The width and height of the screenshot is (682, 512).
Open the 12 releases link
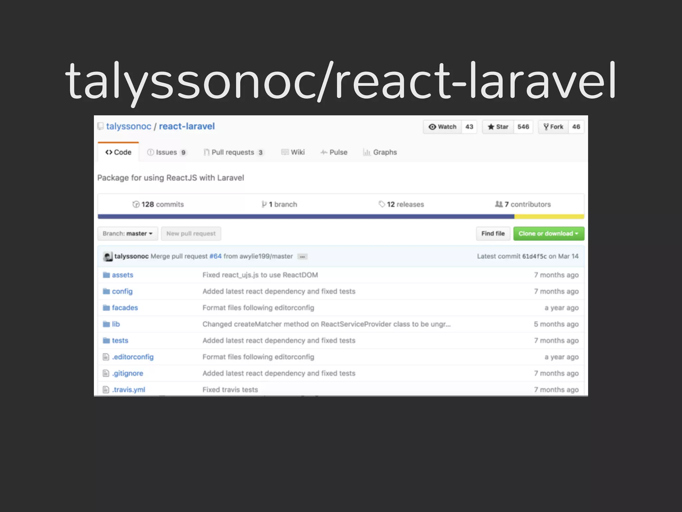tap(401, 204)
